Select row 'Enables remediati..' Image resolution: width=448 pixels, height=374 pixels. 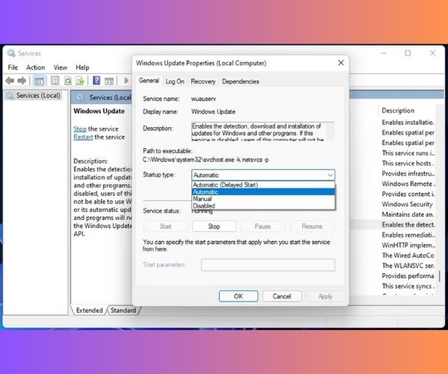point(408,235)
